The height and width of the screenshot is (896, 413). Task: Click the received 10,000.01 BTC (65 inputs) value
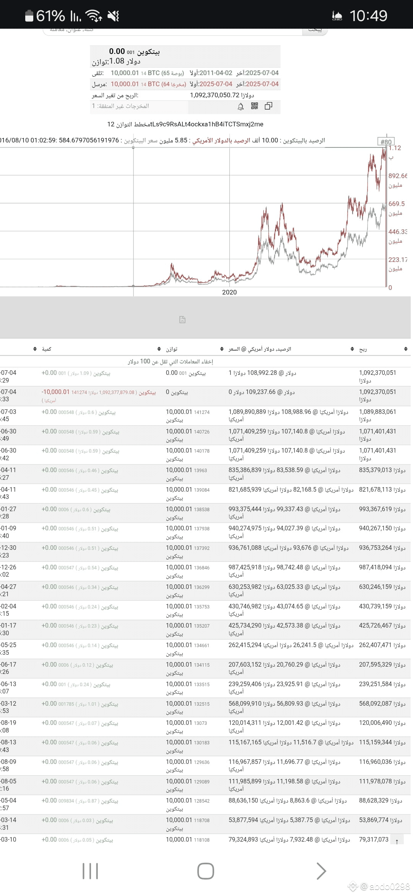[x=147, y=73]
